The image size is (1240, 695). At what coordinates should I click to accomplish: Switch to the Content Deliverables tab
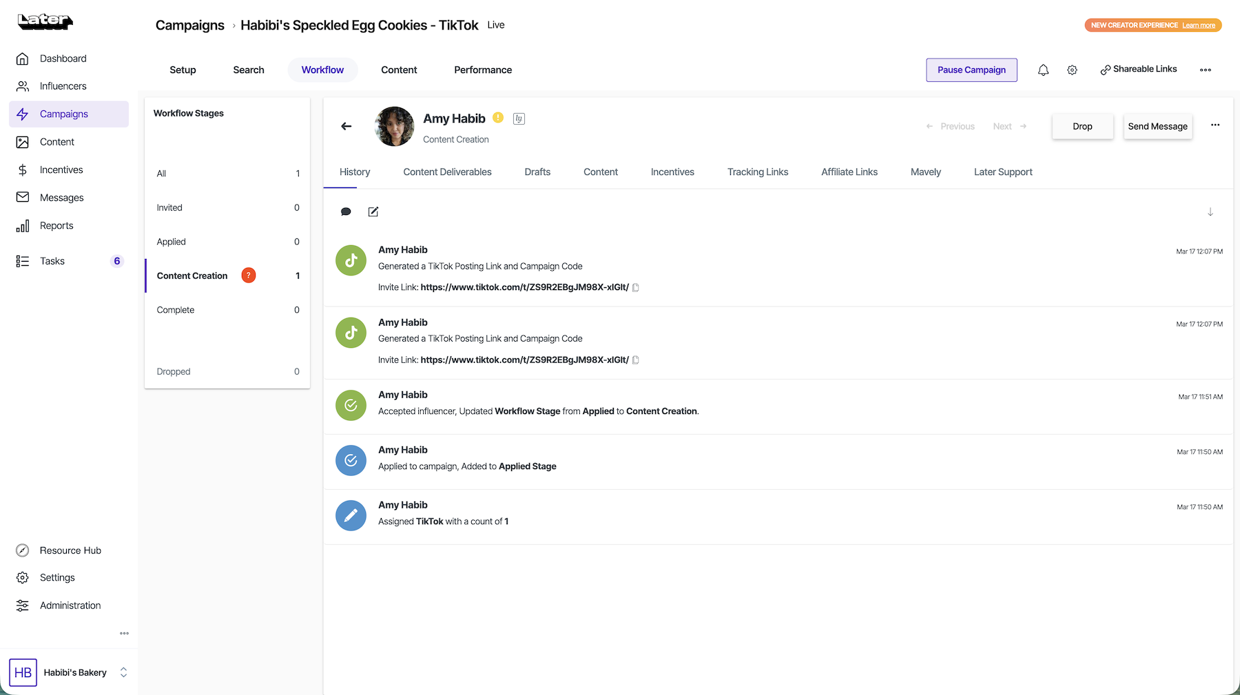point(447,172)
